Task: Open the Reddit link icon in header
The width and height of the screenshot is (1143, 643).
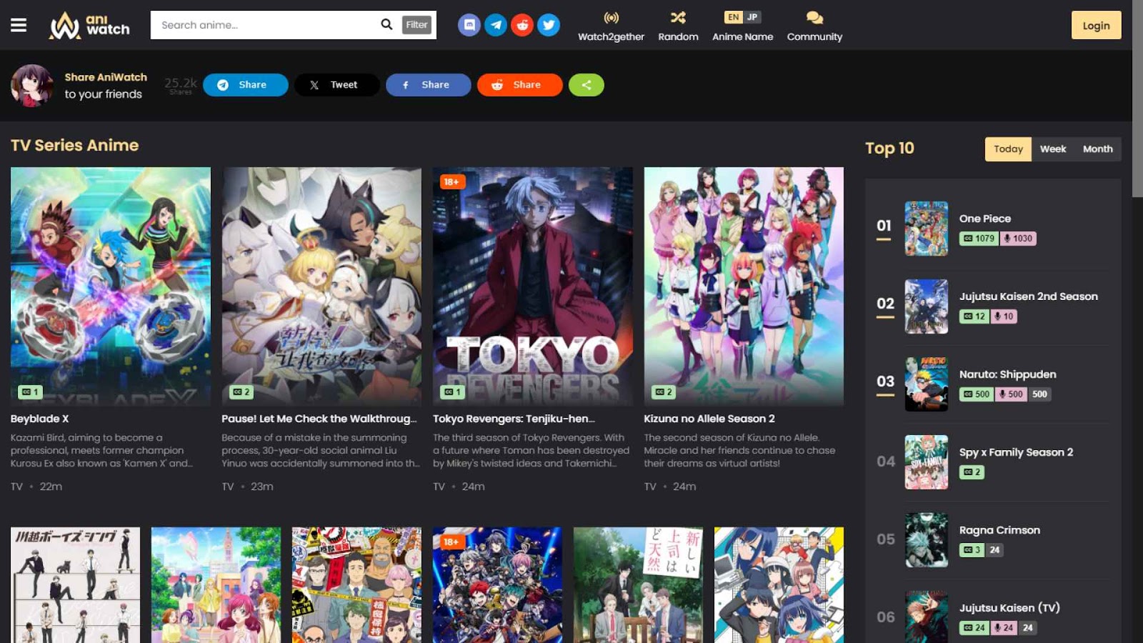Action: pos(522,25)
